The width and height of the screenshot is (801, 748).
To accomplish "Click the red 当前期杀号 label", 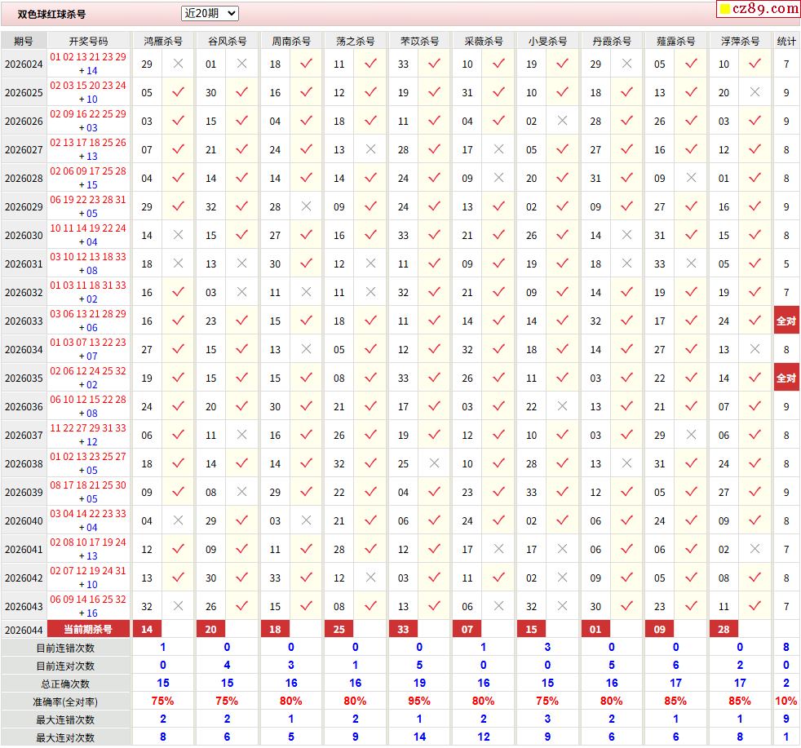I will pyautogui.click(x=88, y=629).
